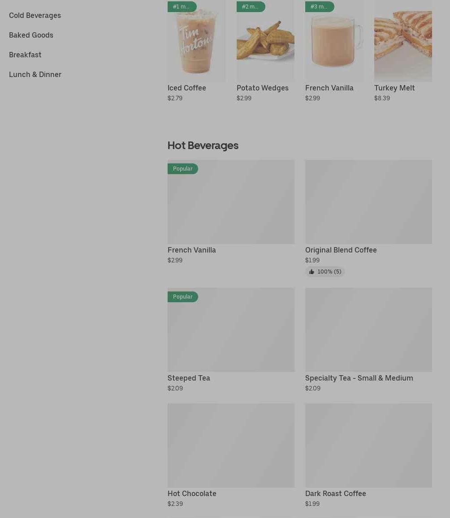Jump to the Lunch & Dinner section
This screenshot has width=450, height=518.
pyautogui.click(x=35, y=75)
